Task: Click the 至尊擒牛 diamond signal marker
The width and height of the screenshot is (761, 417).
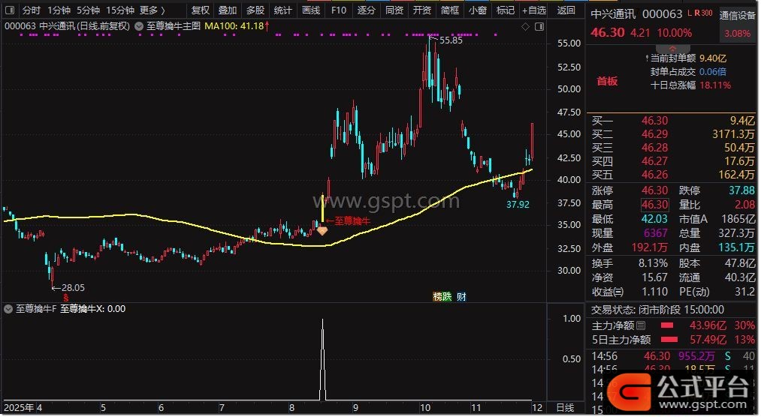Action: click(x=322, y=231)
